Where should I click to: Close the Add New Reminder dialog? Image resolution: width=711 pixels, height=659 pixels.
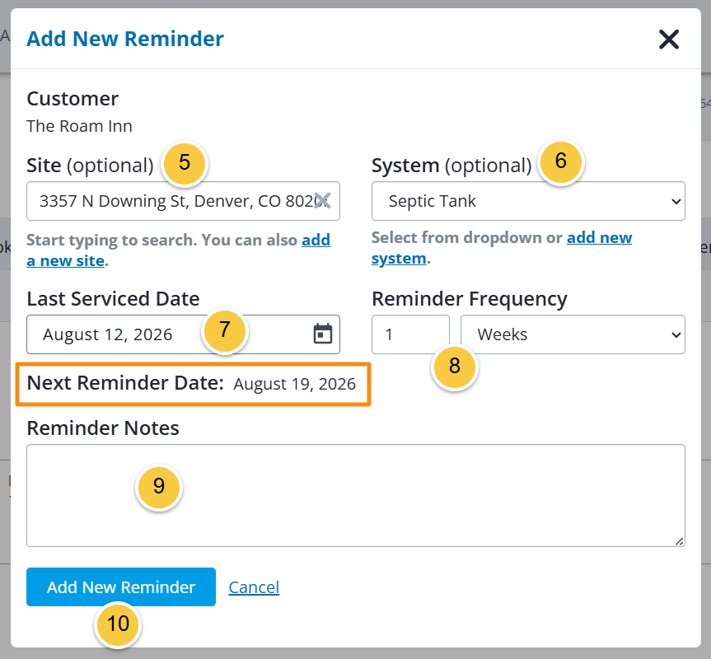pyautogui.click(x=669, y=40)
